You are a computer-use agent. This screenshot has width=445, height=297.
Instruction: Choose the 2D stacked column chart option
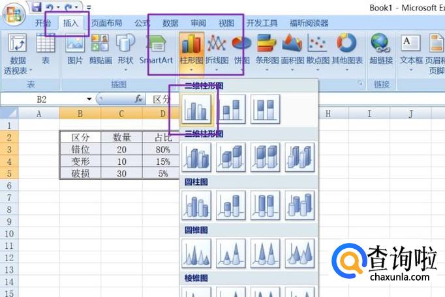[x=231, y=109]
